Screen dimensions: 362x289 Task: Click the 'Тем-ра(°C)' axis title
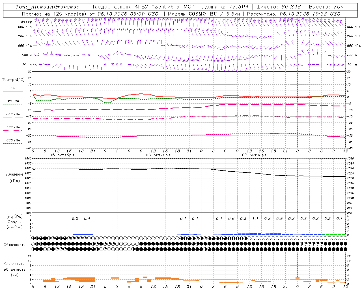click(x=13, y=80)
